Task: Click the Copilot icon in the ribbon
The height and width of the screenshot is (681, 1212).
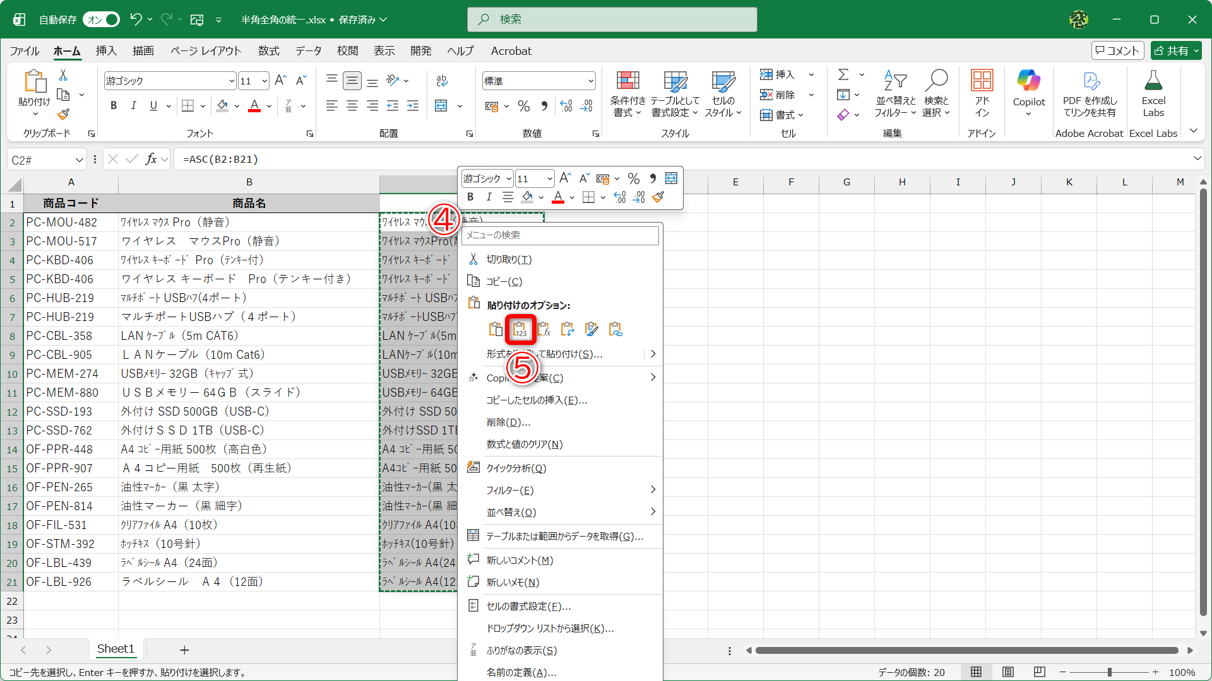Action: click(1028, 81)
